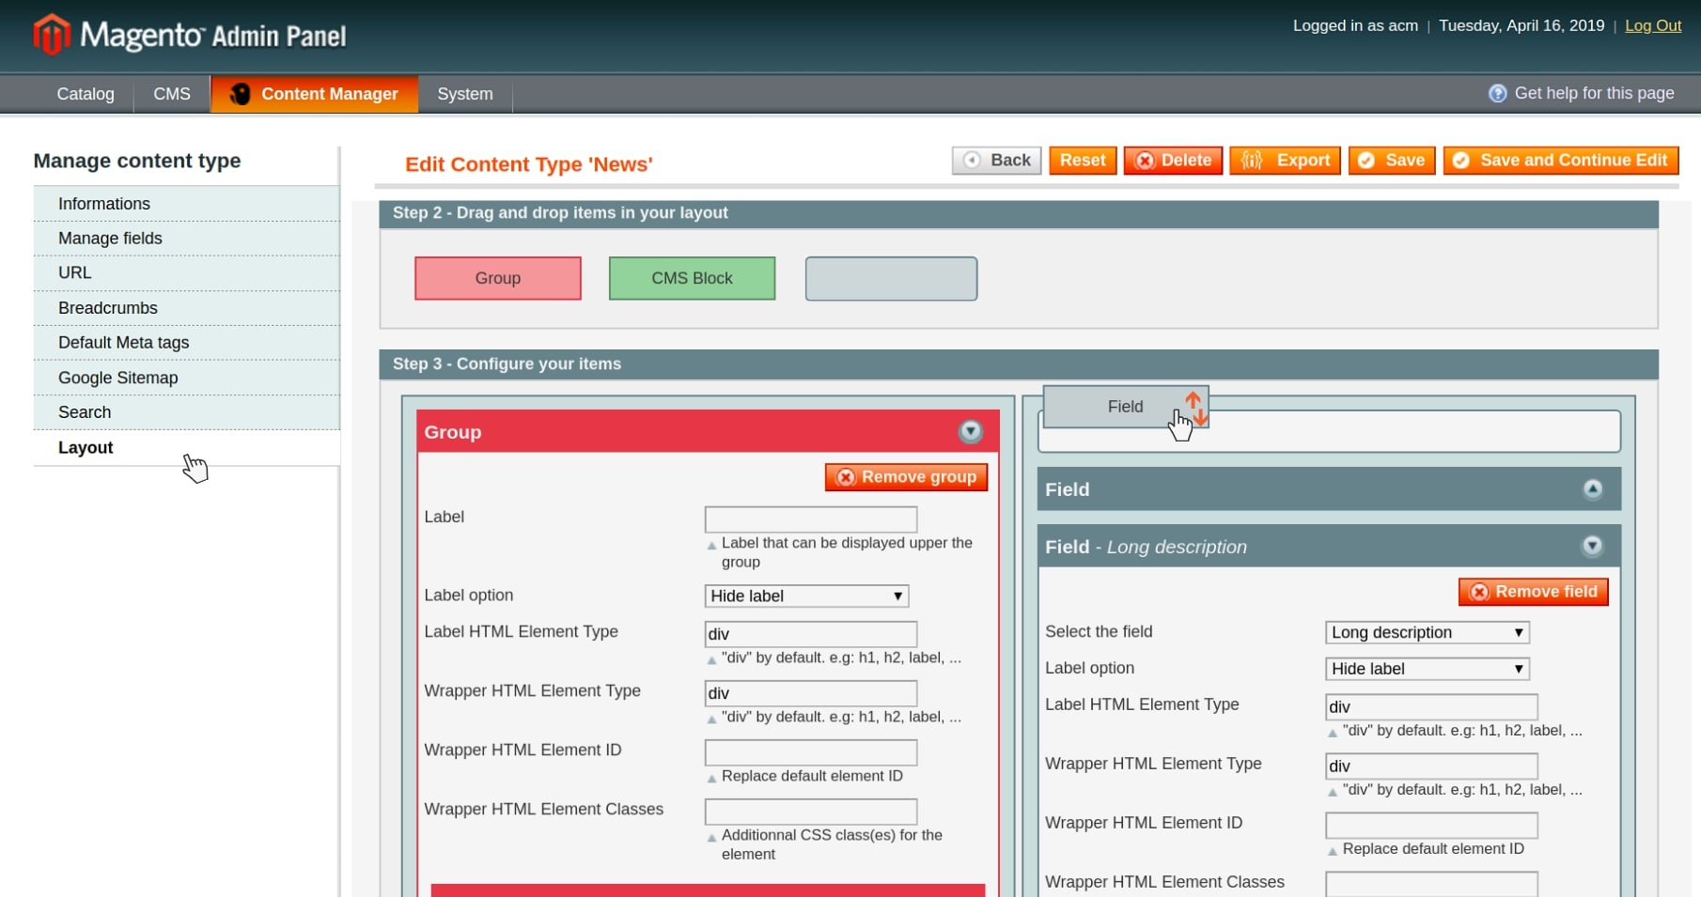The height and width of the screenshot is (897, 1701).
Task: Open the Select the field dropdown
Action: coord(1427,632)
